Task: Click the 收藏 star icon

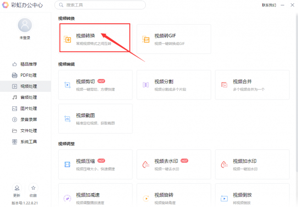Action: coord(33,188)
